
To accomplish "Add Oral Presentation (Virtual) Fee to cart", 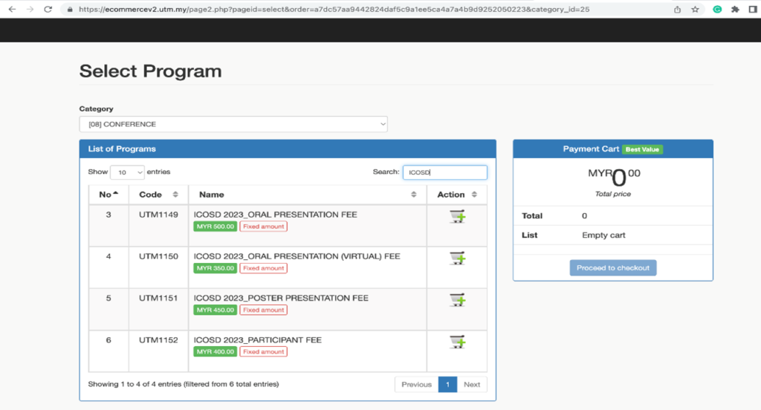I will tap(456, 258).
